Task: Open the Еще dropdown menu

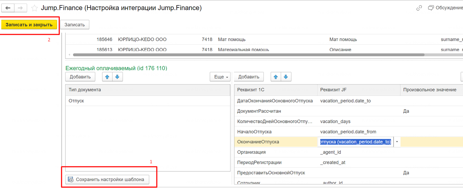Action: 221,77
